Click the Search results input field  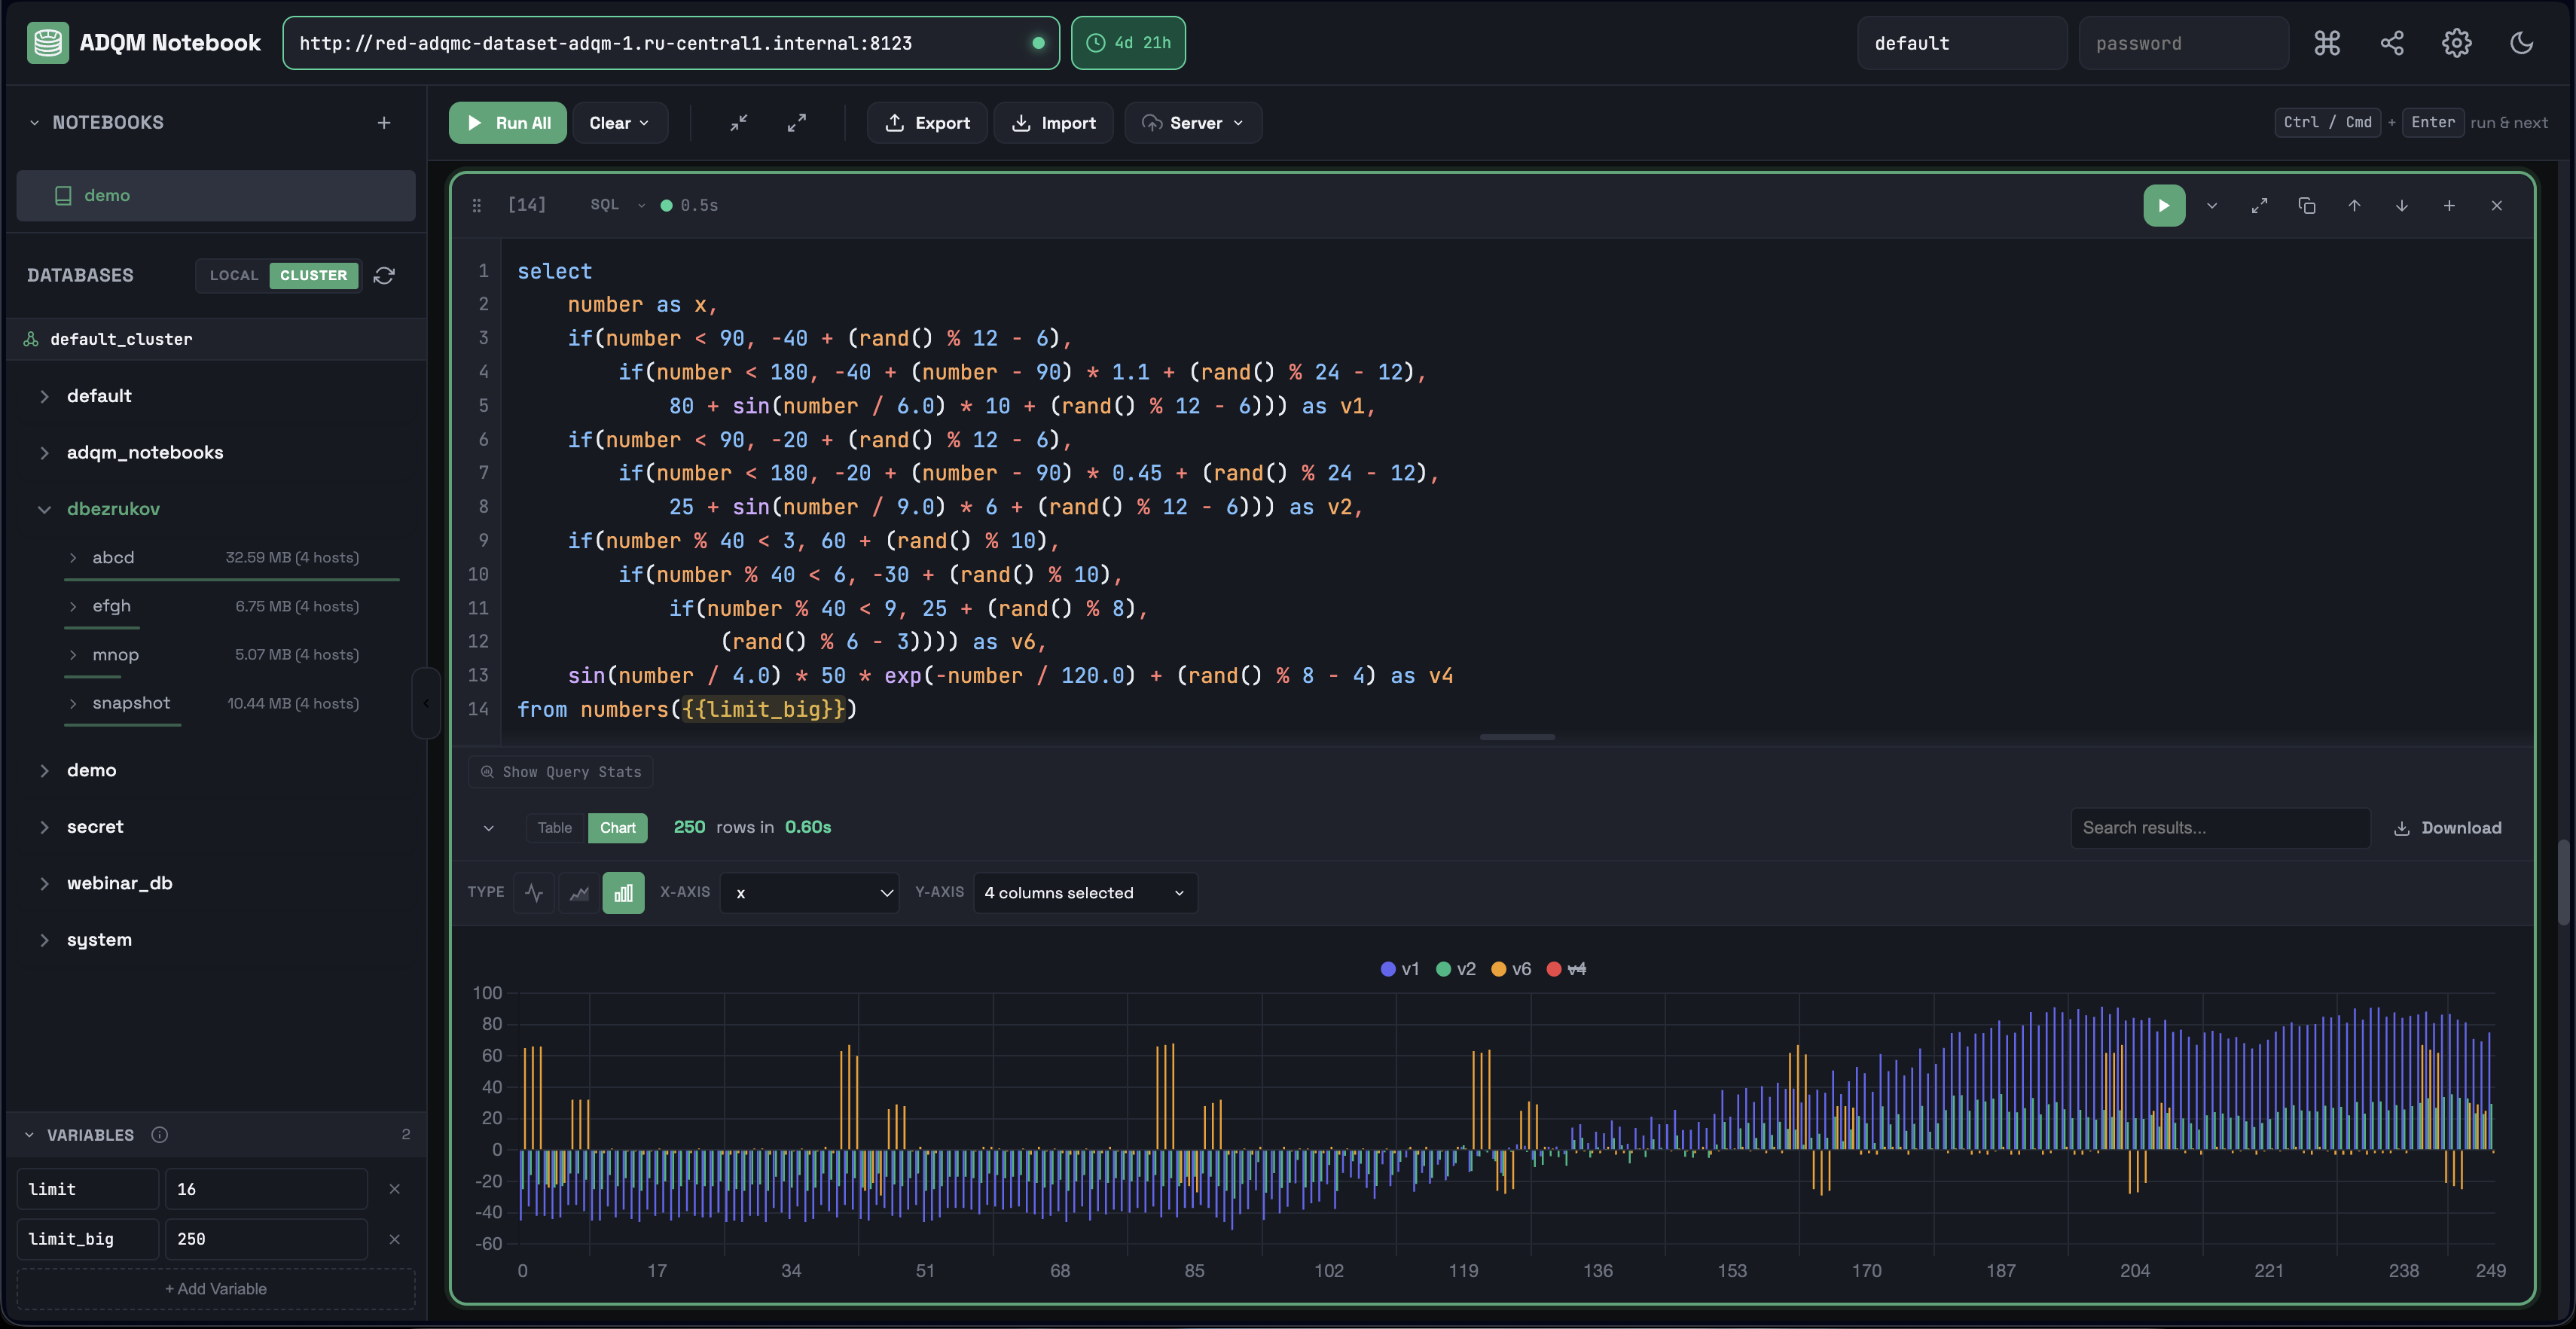pyautogui.click(x=2219, y=828)
